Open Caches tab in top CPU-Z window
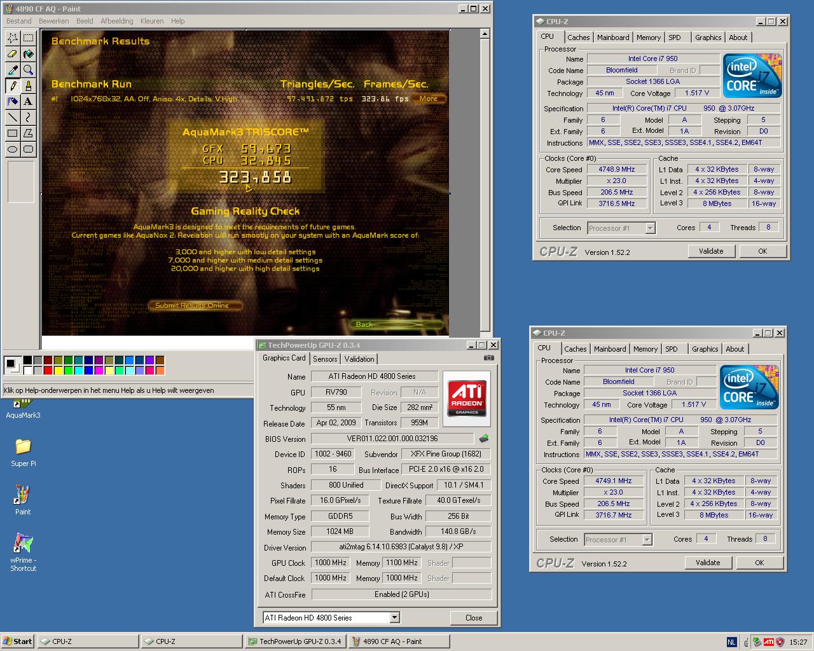The height and width of the screenshot is (651, 814). click(x=579, y=38)
